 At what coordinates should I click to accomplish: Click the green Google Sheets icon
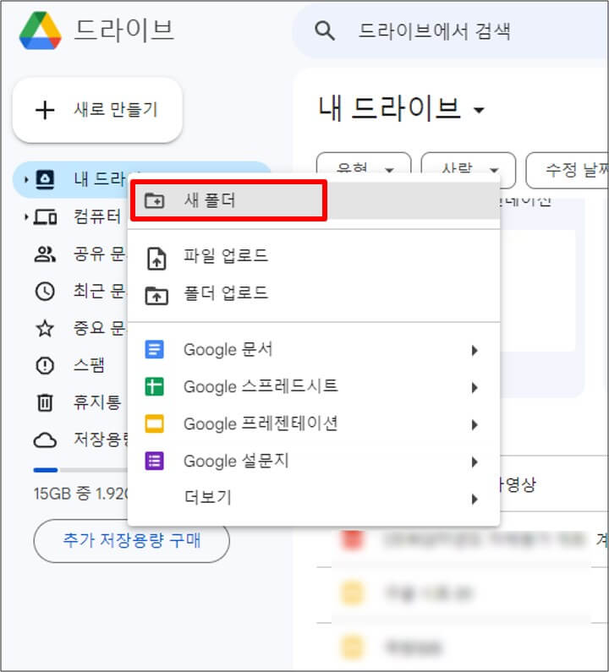(x=155, y=386)
